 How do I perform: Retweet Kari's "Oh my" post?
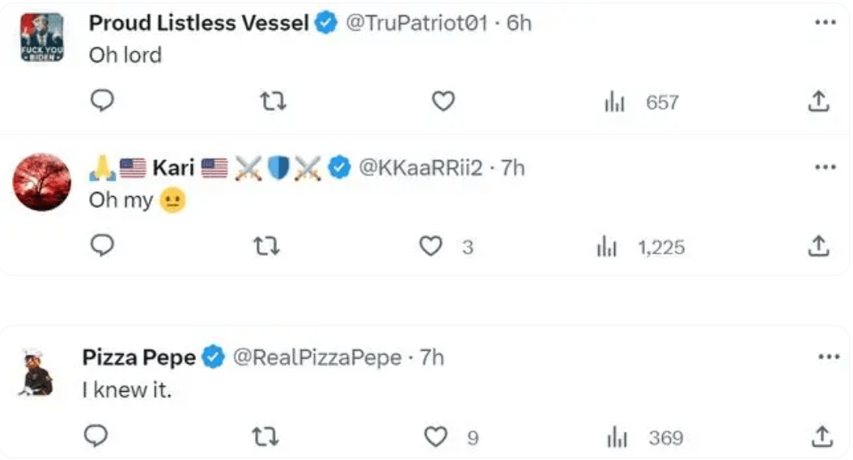tap(266, 246)
